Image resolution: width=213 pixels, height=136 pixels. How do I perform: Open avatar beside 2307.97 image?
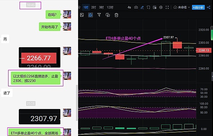tap(67, 113)
